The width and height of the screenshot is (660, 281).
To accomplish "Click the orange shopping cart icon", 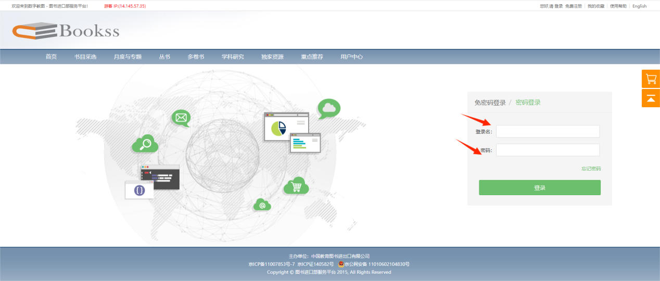I will click(x=651, y=79).
